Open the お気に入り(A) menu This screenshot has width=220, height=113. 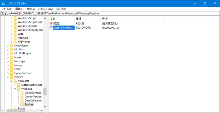[x=45, y=9]
